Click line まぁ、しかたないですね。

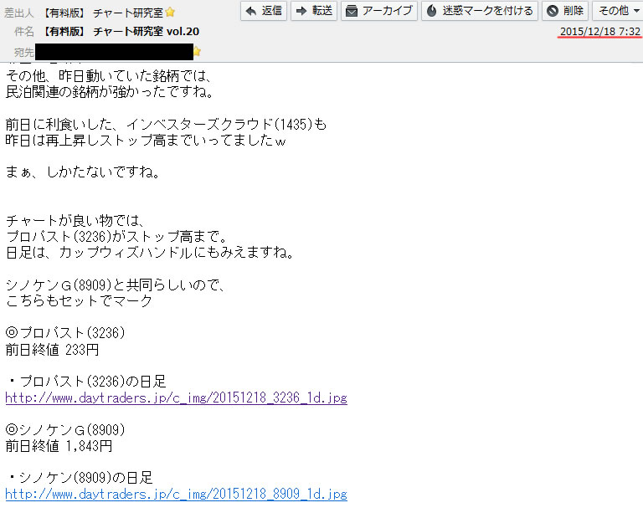click(82, 172)
